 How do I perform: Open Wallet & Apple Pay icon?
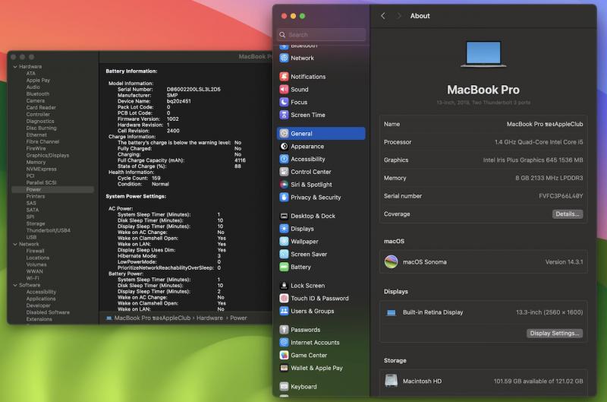(284, 369)
